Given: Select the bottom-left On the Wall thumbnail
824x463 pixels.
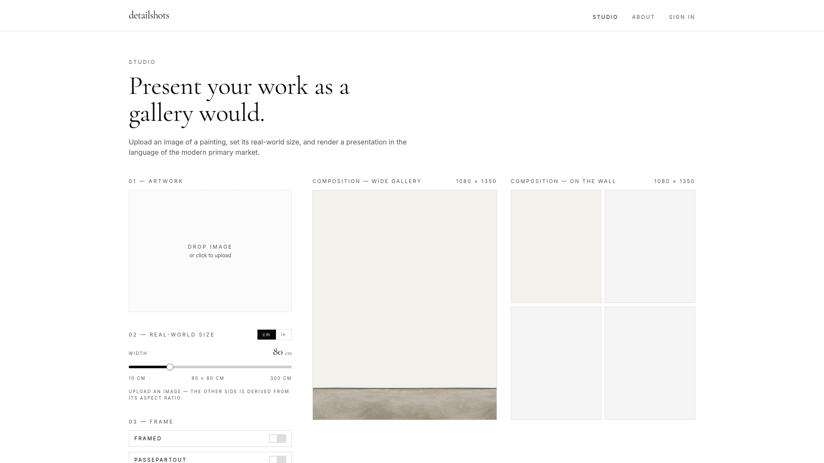Looking at the screenshot, I should point(556,363).
